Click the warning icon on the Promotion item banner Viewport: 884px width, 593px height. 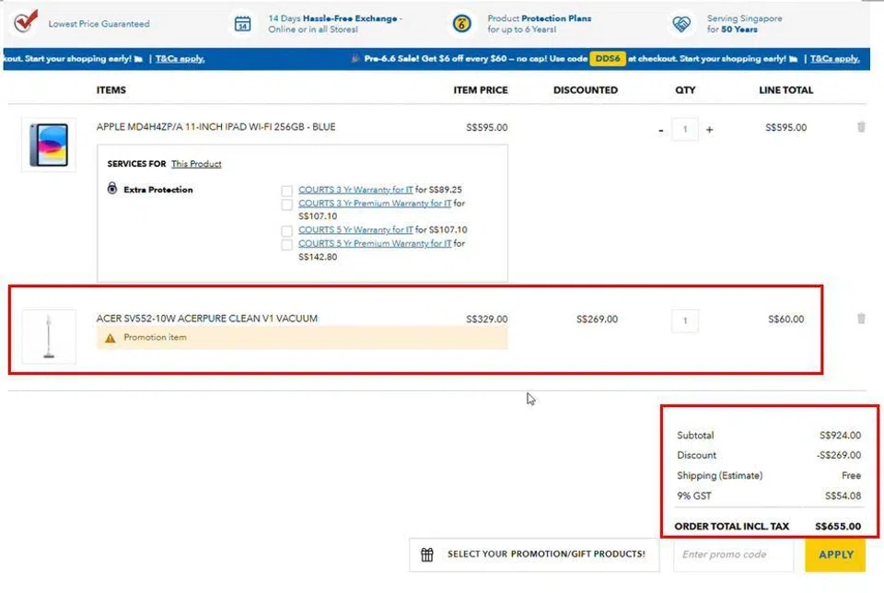tap(110, 337)
